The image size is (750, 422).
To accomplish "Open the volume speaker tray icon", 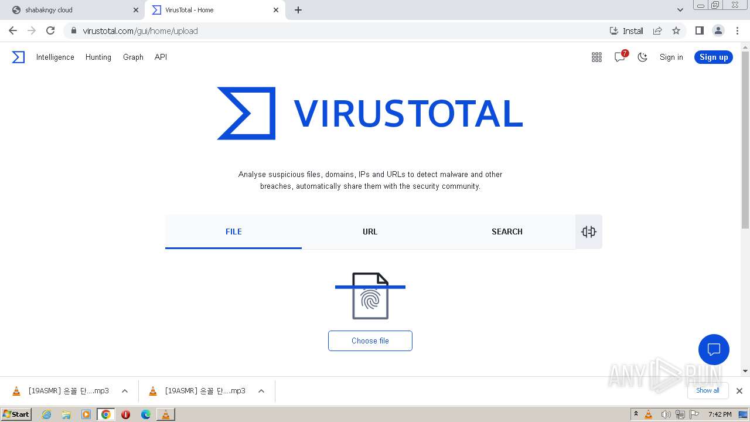I will pos(666,414).
